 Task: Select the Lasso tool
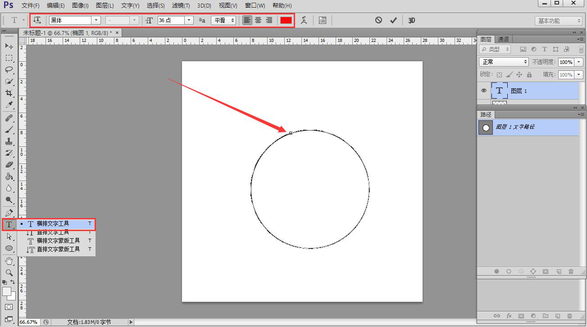[9, 69]
